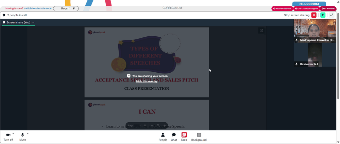Pop out the shared screen view icon

261,31
